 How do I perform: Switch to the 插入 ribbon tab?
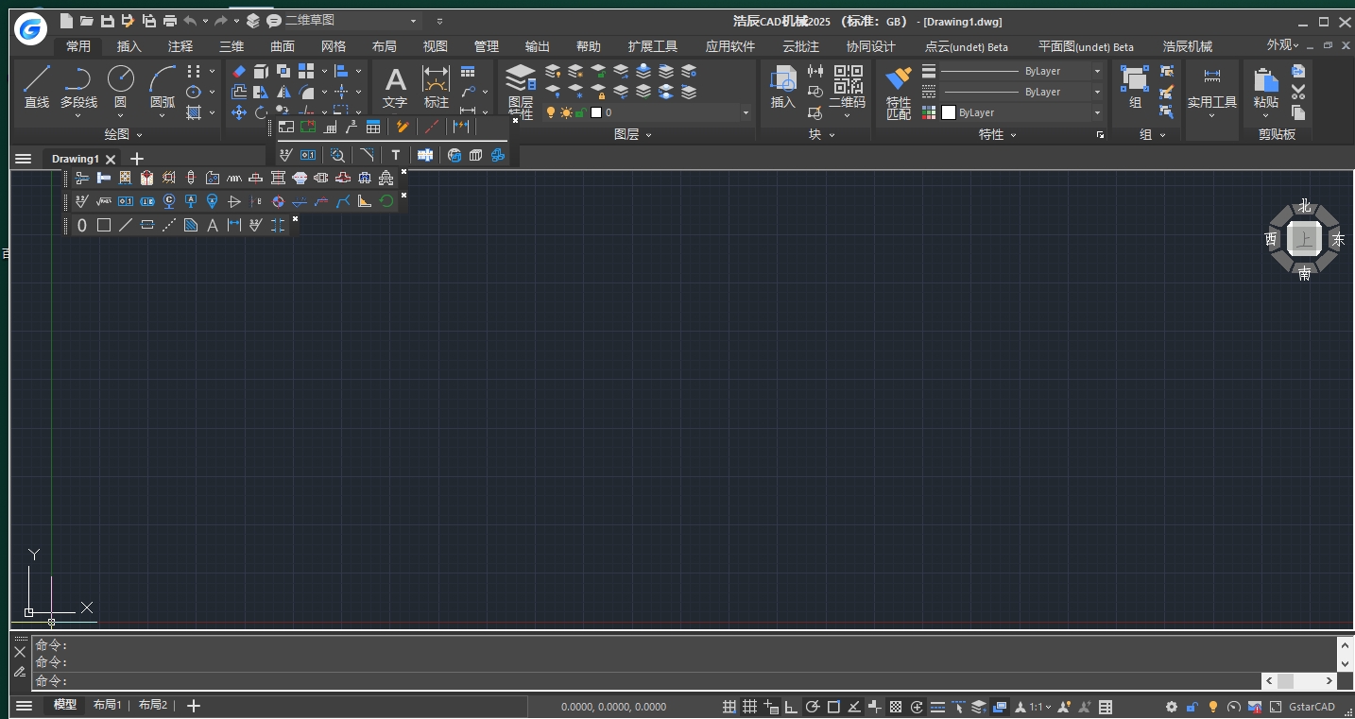coord(129,46)
